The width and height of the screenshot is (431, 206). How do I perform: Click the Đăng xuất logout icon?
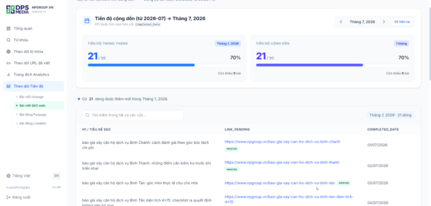click(8, 197)
